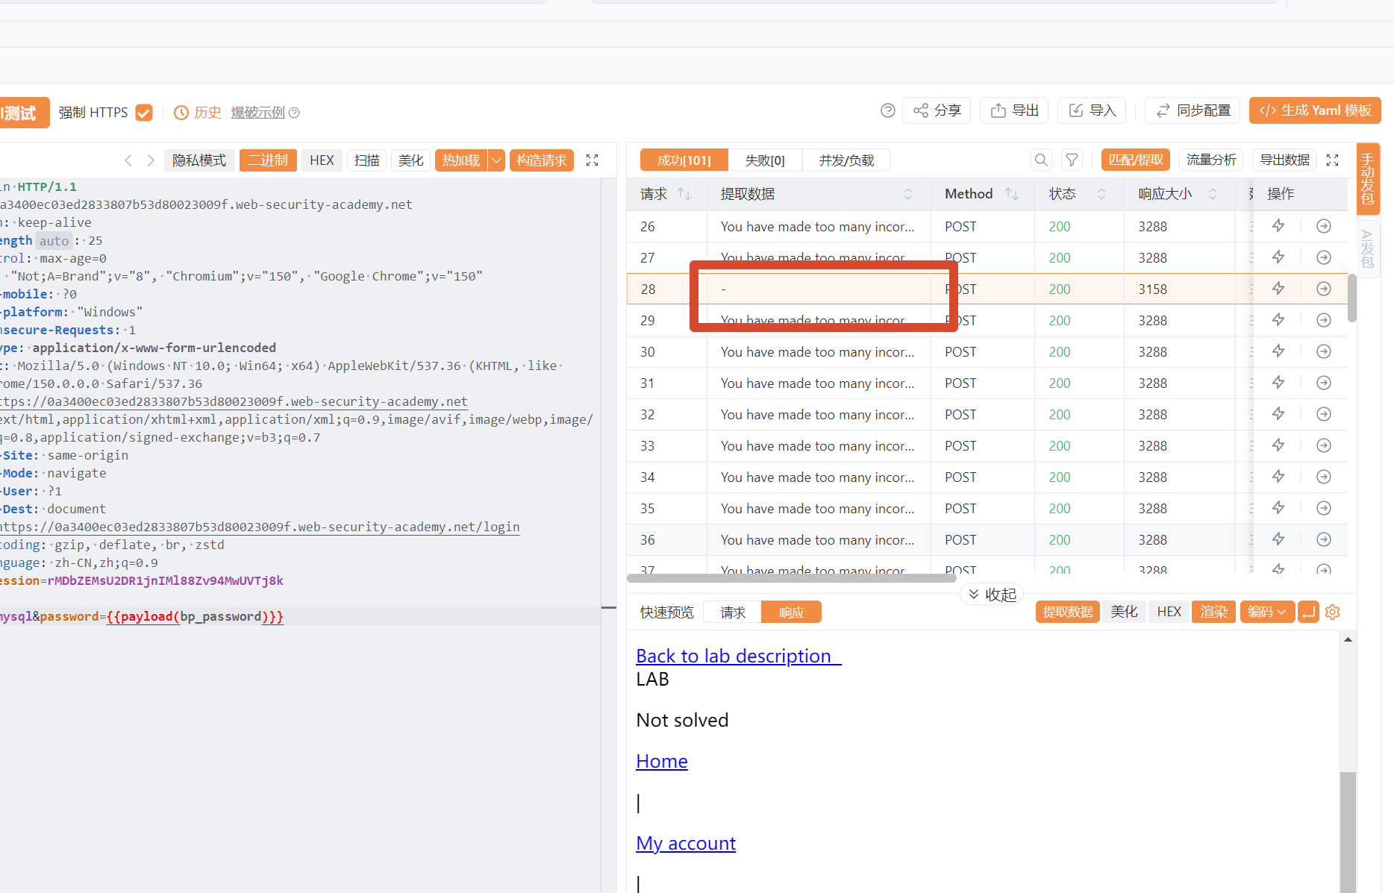Click 生成 Yaml 模板 button

(1315, 110)
